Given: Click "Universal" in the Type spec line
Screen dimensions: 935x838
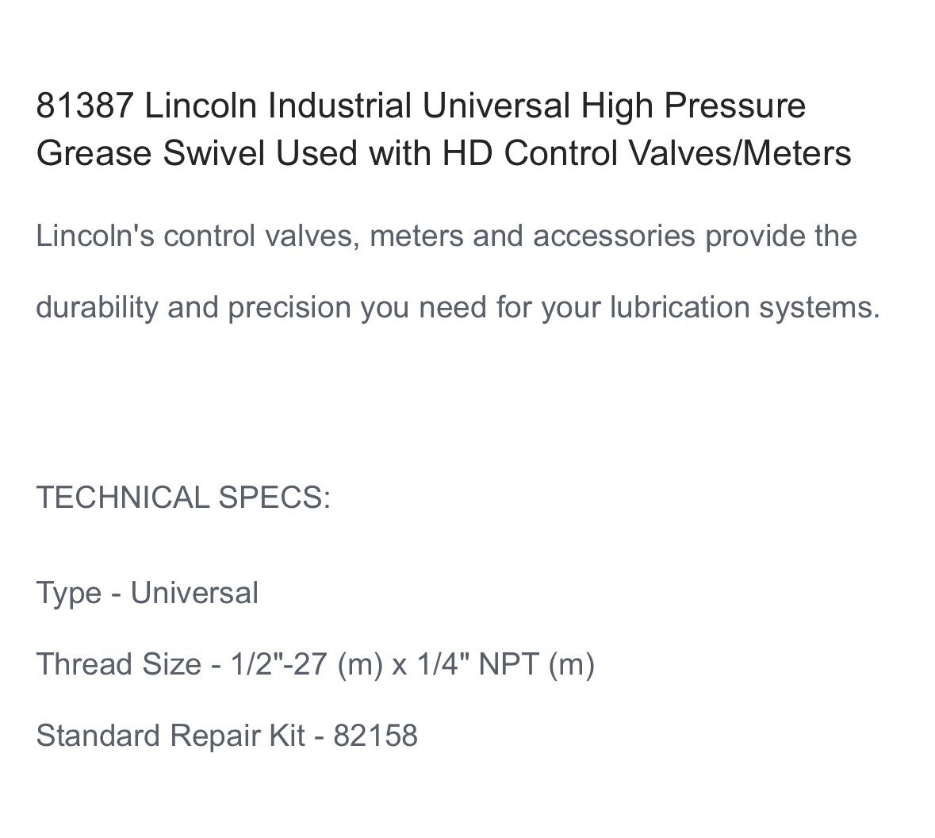Looking at the screenshot, I should [194, 594].
